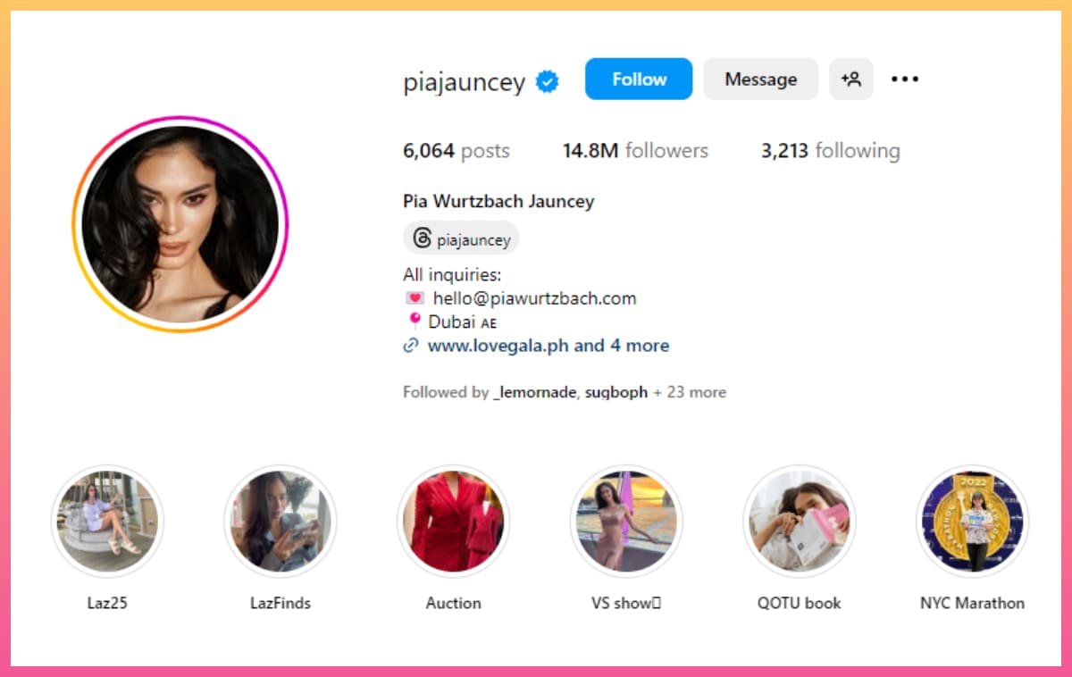This screenshot has width=1072, height=677.
Task: Show the + 23 more mutual followers
Action: pos(690,392)
